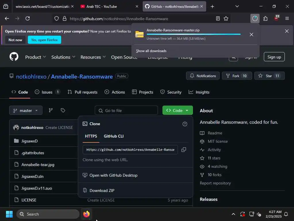Click Yes, open Firefox button
The height and width of the screenshot is (221, 294).
point(45,40)
